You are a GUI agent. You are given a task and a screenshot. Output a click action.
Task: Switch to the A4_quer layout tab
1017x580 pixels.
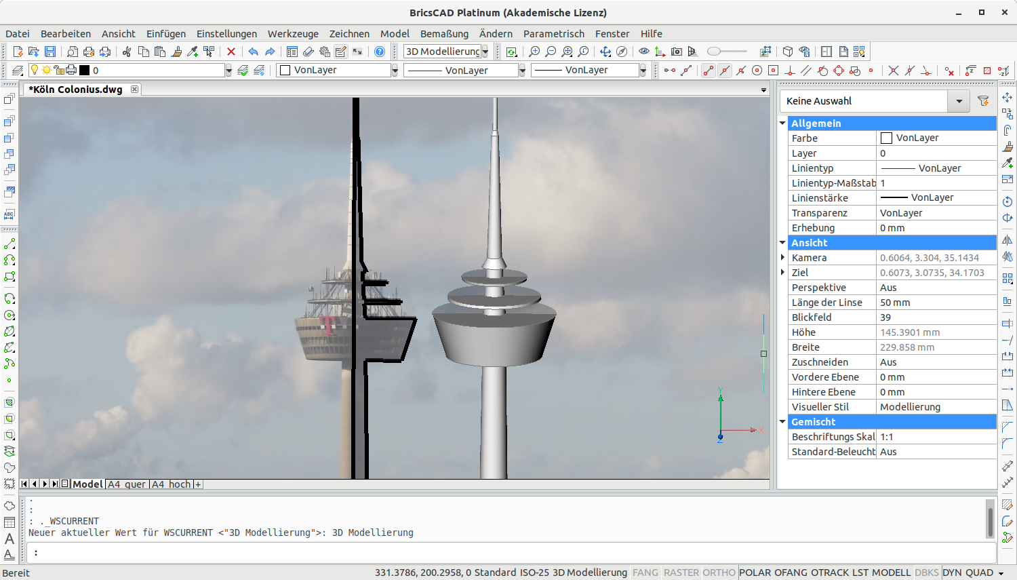[127, 484]
